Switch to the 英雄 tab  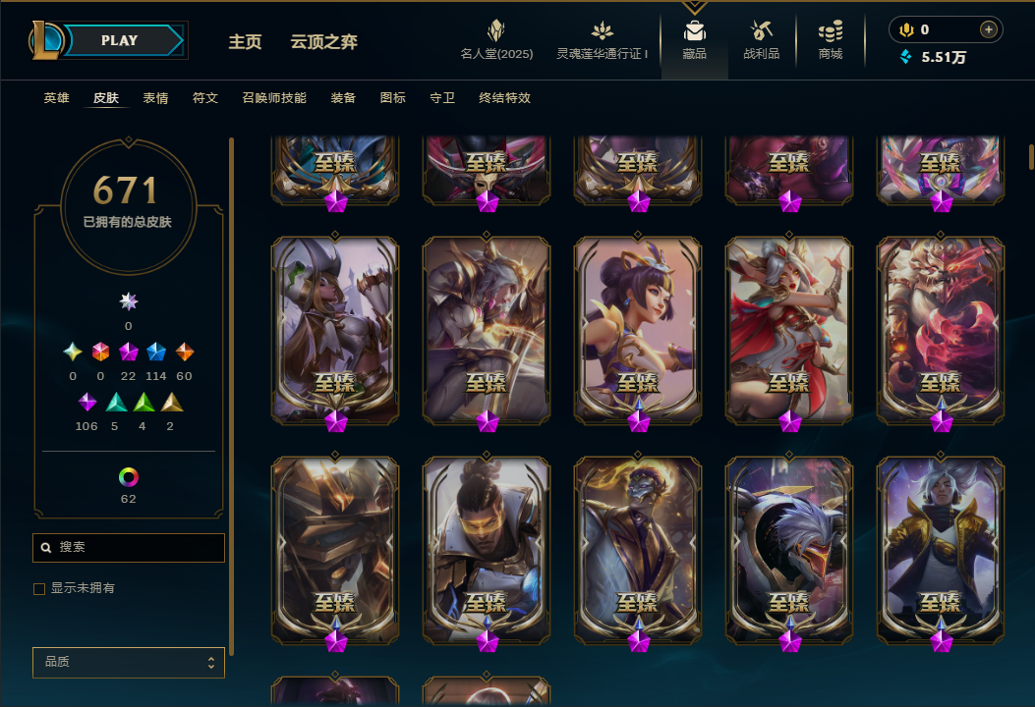click(57, 98)
